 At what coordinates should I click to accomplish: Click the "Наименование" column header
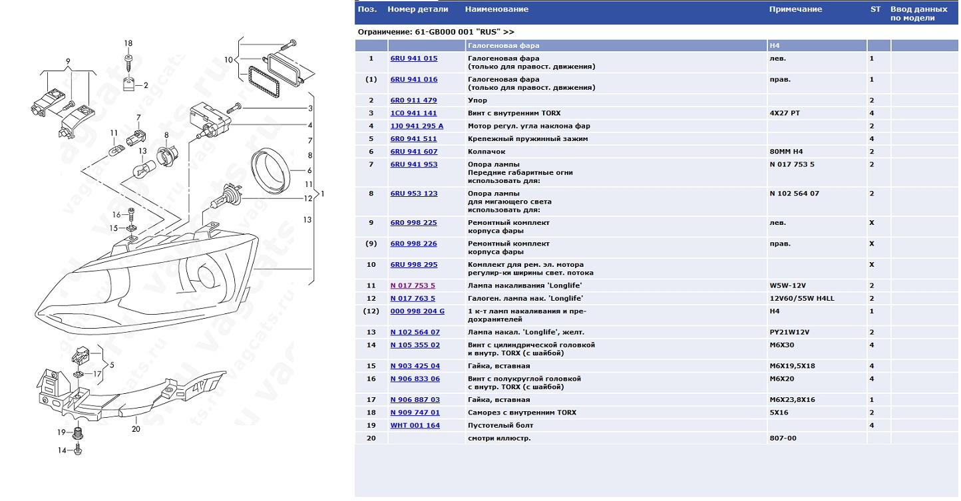tap(496, 9)
